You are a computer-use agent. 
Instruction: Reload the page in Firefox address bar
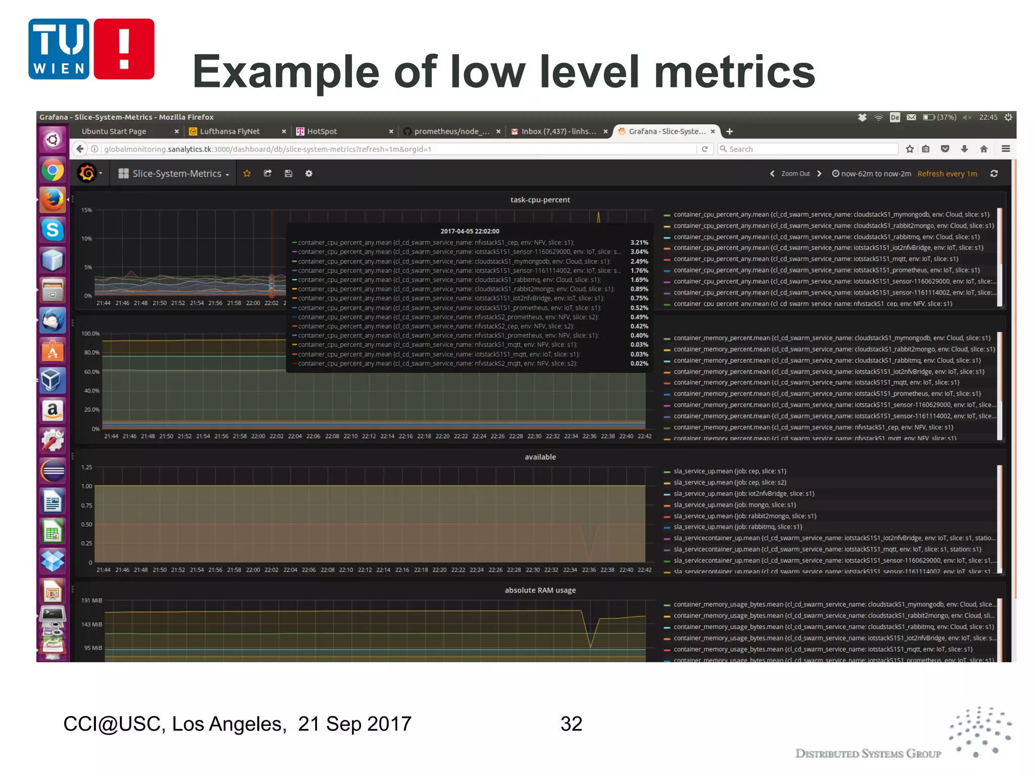coord(704,149)
